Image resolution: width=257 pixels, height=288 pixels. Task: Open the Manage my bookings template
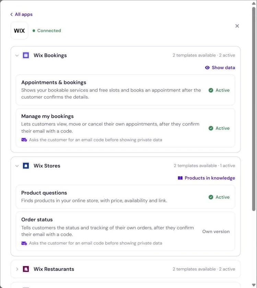tap(125, 128)
